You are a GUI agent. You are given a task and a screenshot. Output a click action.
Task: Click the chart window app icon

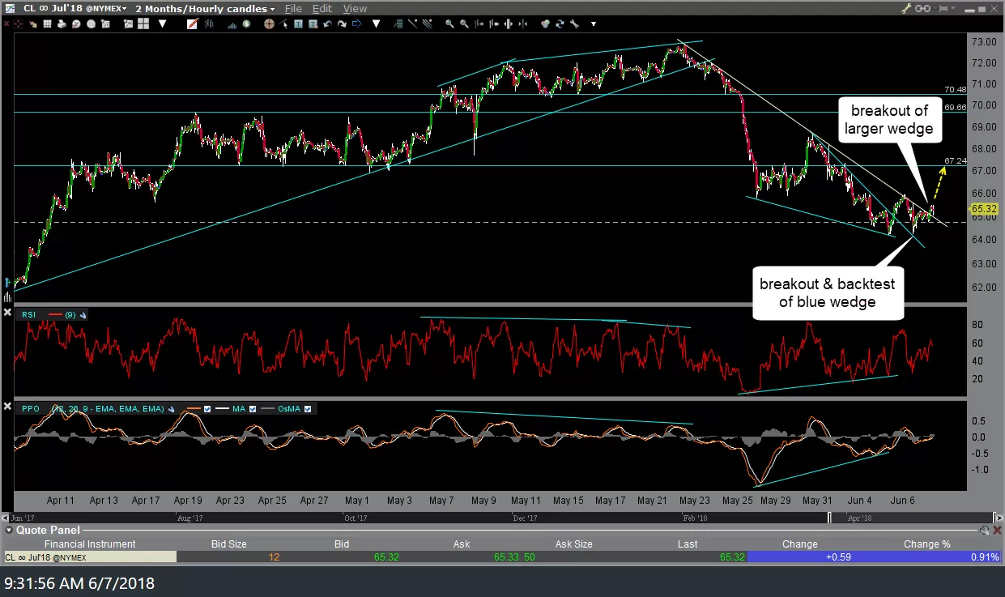[8, 8]
